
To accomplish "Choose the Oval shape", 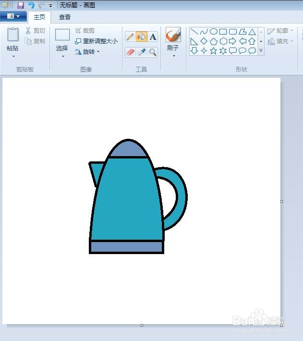I will point(214,32).
